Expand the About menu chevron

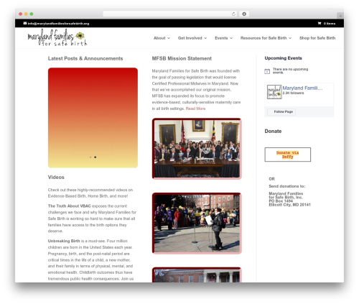tap(169, 38)
